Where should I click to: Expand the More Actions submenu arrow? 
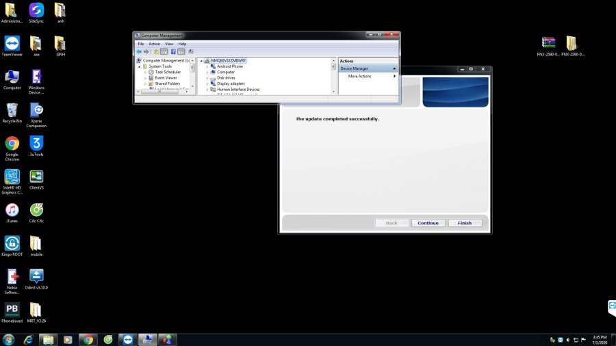click(394, 76)
